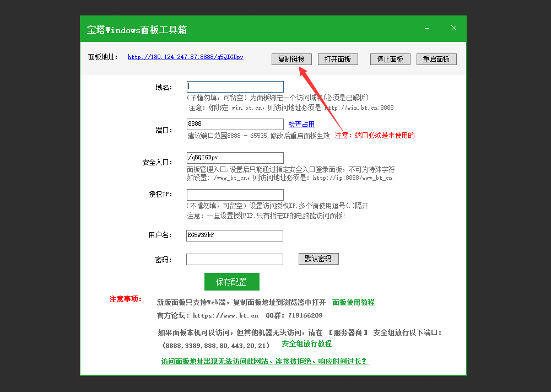Viewport: 551px width, 392px height.
Task: Open link 访问面板地址出现无法访问此网站
Action: point(264,361)
